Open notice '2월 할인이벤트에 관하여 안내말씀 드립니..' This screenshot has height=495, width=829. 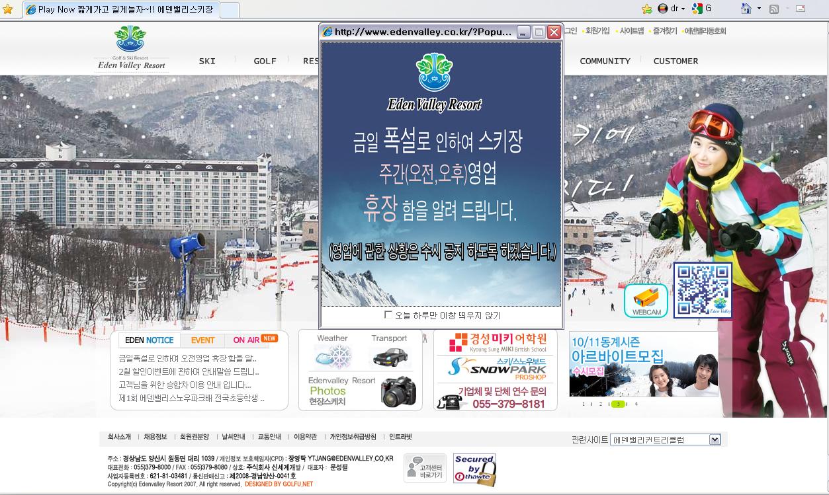tap(189, 371)
